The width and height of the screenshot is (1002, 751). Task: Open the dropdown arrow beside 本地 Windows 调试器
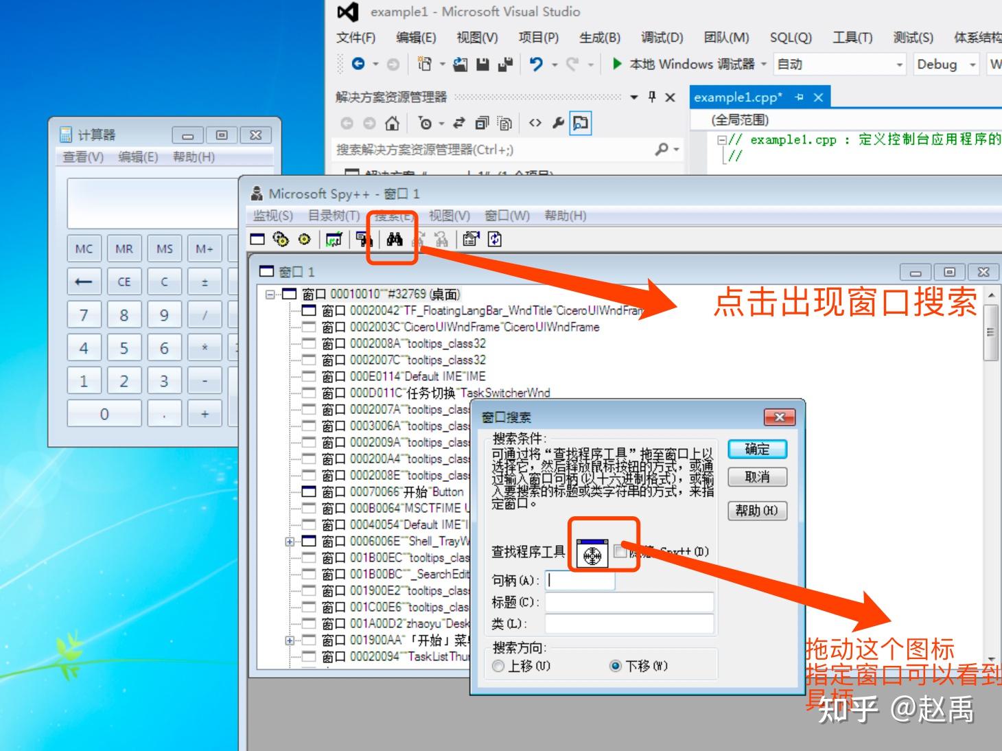pos(763,64)
